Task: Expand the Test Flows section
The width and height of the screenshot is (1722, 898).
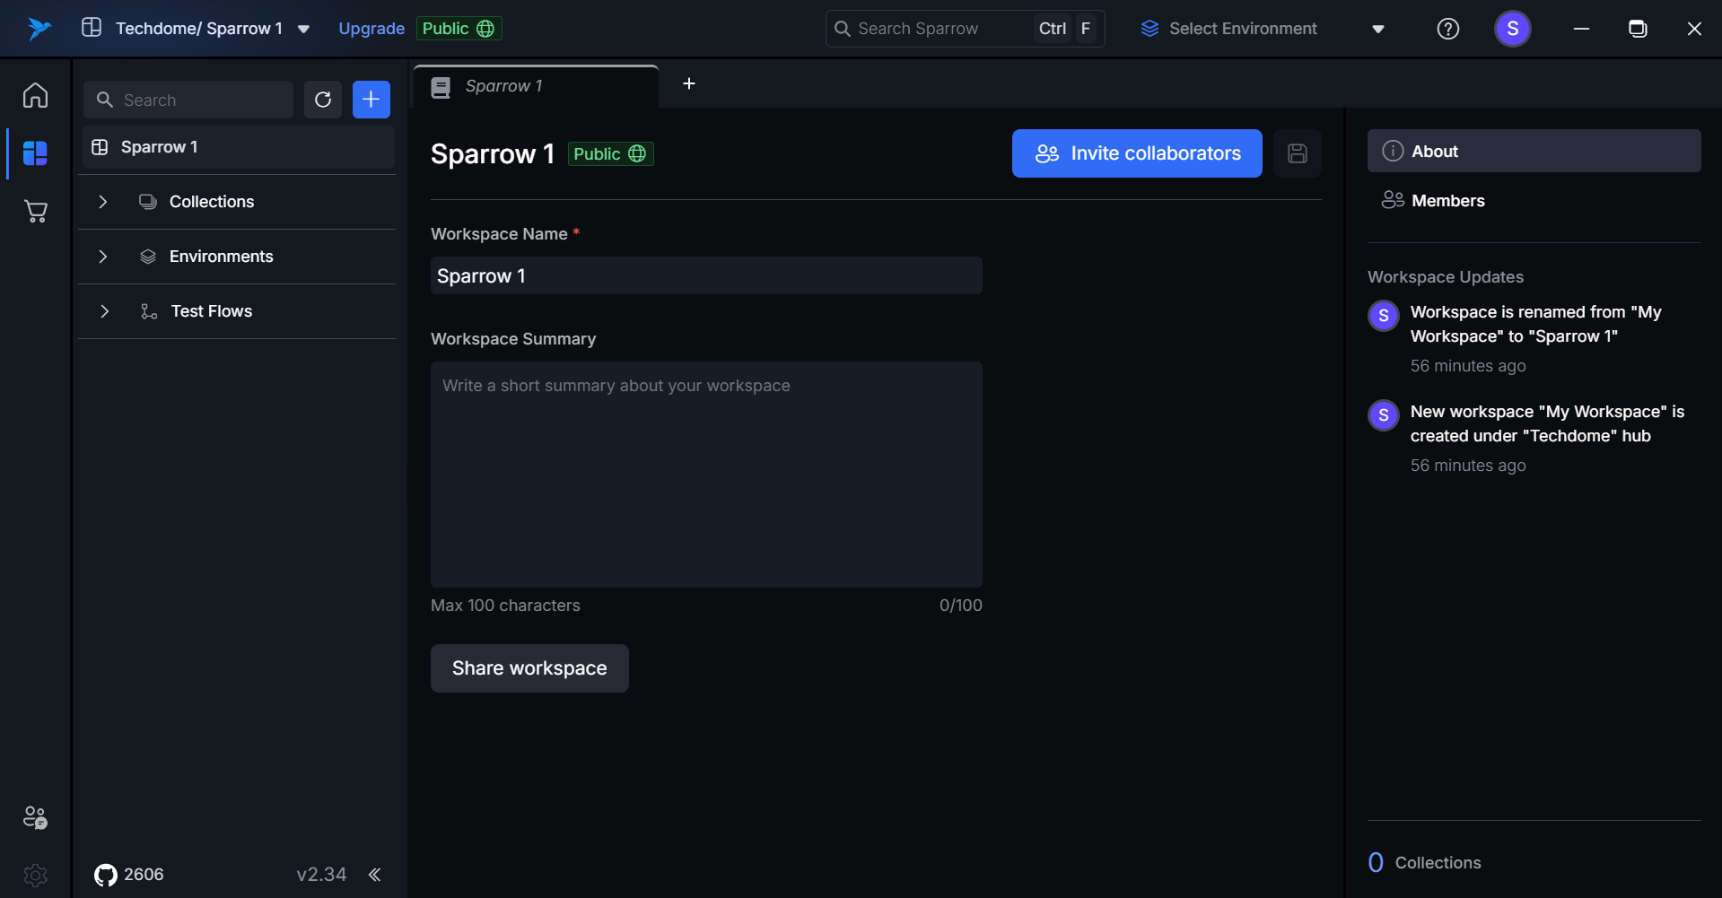Action: [104, 311]
